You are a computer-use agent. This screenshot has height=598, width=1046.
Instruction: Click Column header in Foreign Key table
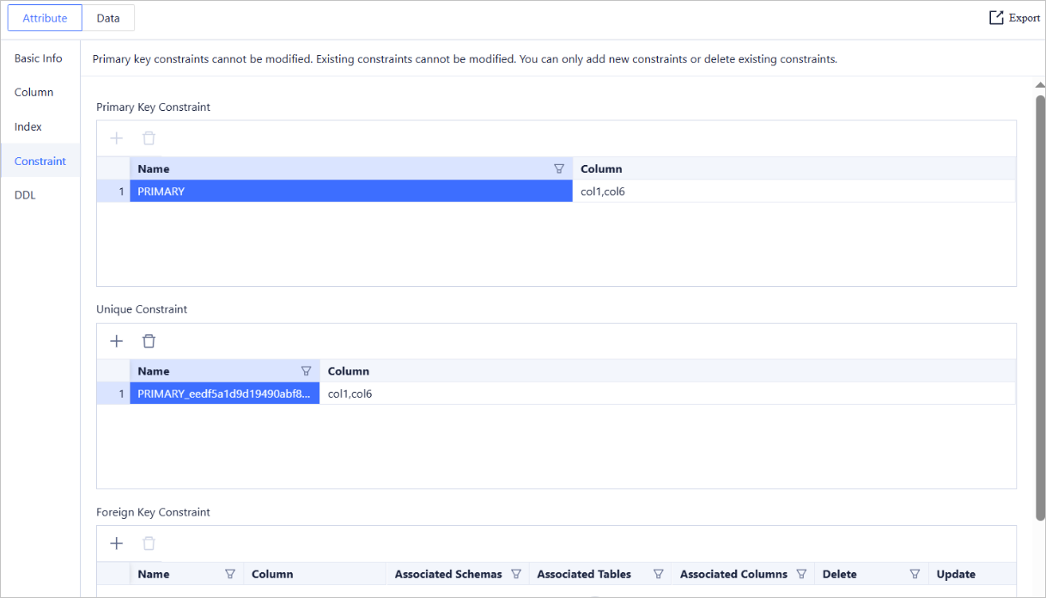(315, 574)
